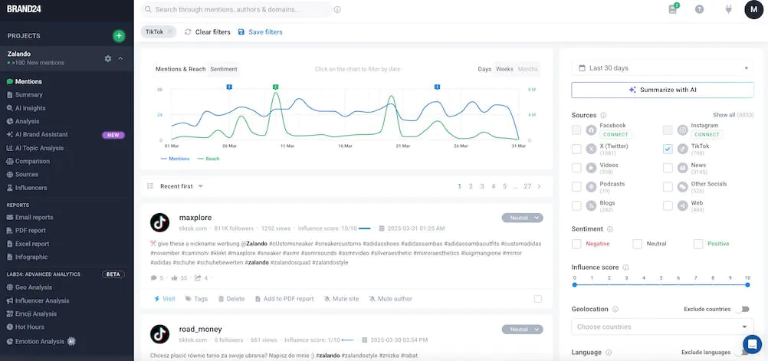Go to page 2 of mentions
This screenshot has height=361, width=768.
[x=471, y=186]
